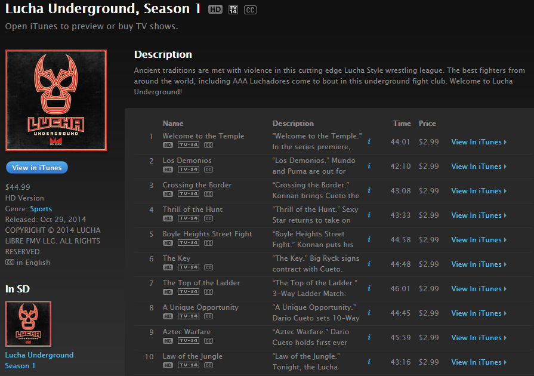The width and height of the screenshot is (534, 376).
Task: Click 'Lucha Underground, Season 1' page title
Action: pyautogui.click(x=103, y=9)
